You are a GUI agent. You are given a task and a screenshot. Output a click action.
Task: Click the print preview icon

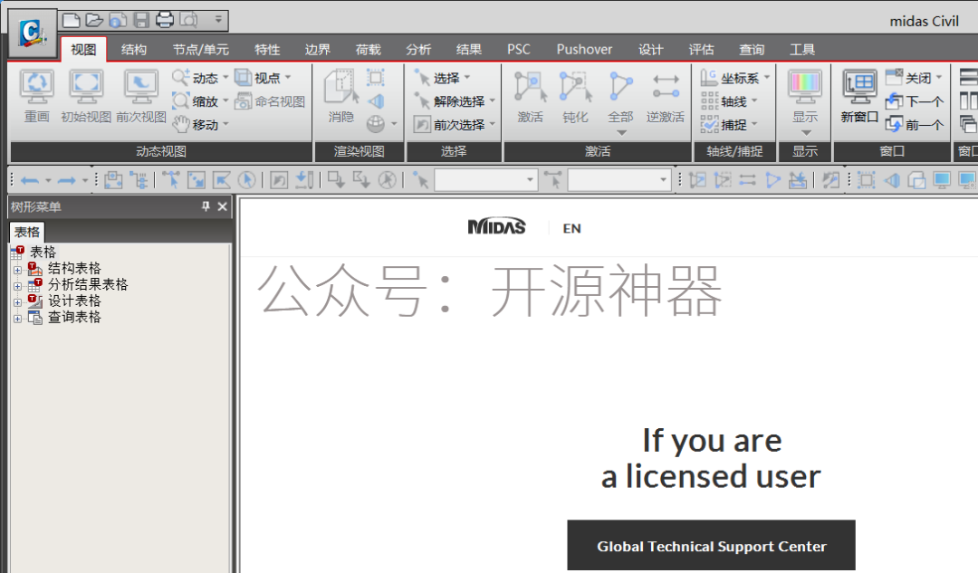pos(188,21)
